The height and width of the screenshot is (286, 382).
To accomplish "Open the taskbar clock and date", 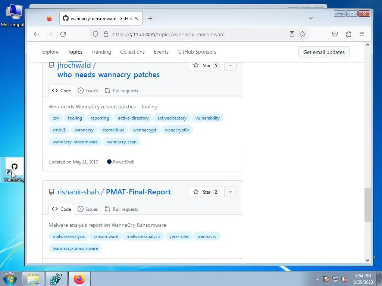I will pos(363,279).
